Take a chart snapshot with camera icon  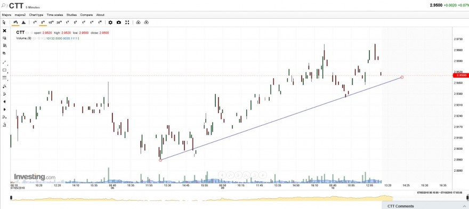(119, 22)
